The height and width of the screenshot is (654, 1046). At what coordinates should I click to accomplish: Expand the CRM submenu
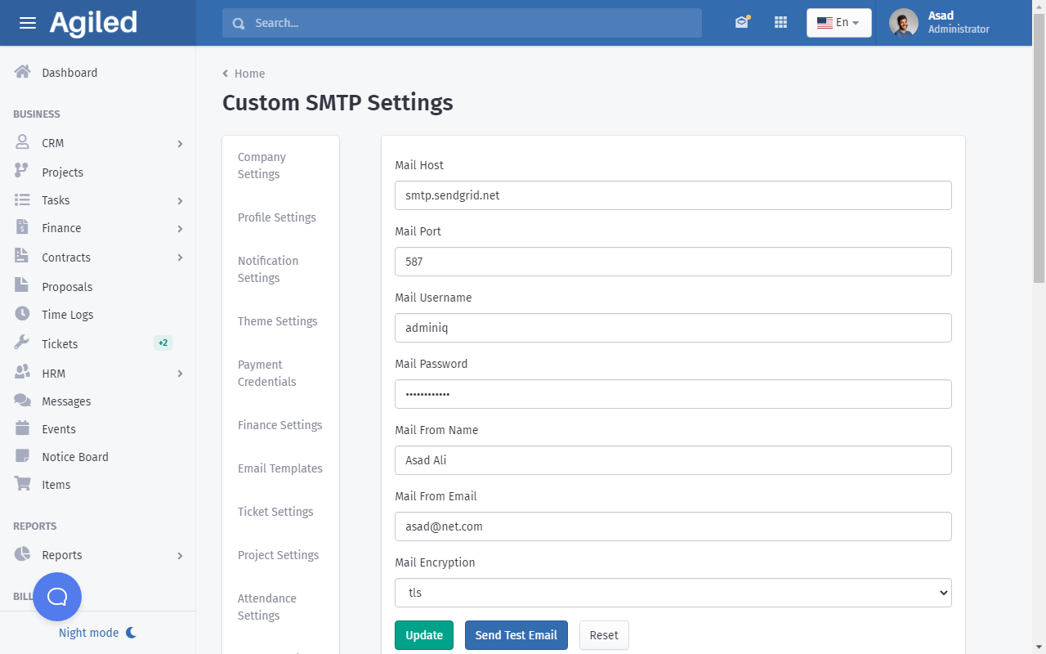pos(180,144)
